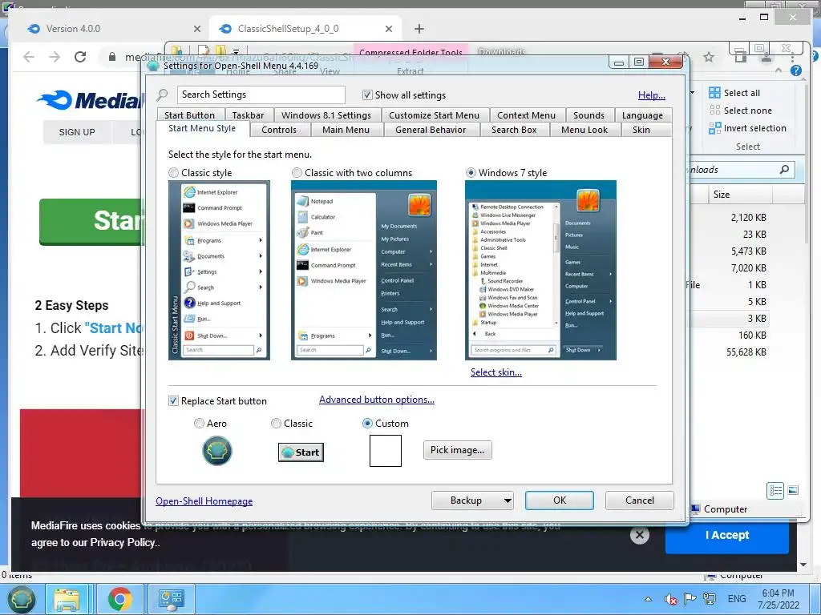Select Classic with two columns option
This screenshot has width=821, height=615.
297,173
